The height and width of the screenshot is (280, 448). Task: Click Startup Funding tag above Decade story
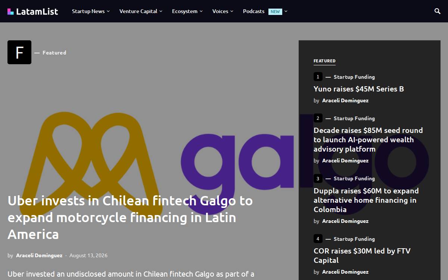[354, 118]
